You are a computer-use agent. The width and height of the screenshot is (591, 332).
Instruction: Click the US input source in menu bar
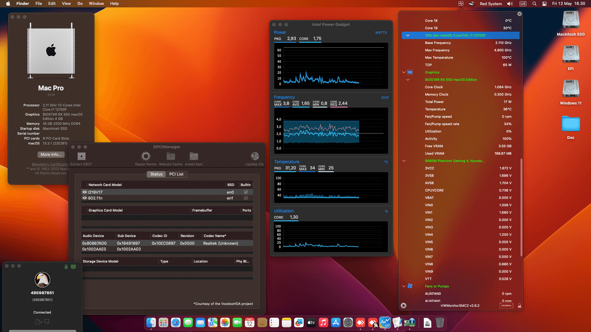(x=523, y=4)
